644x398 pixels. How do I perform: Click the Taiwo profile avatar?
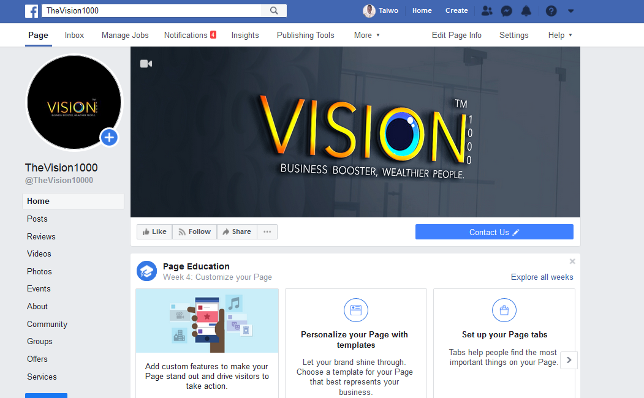point(369,10)
